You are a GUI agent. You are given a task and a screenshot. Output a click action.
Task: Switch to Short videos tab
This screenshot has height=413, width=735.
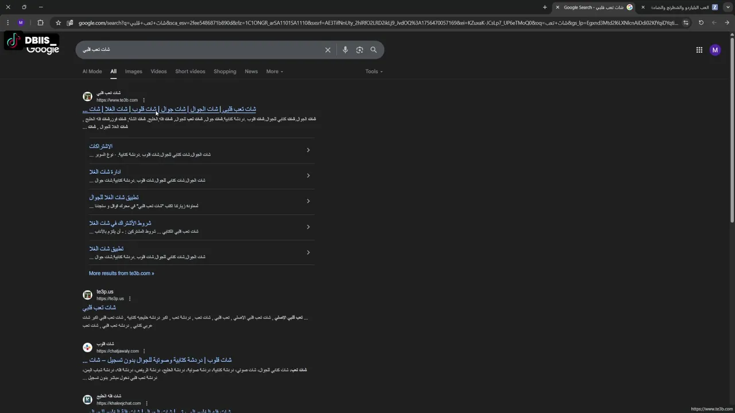point(190,72)
